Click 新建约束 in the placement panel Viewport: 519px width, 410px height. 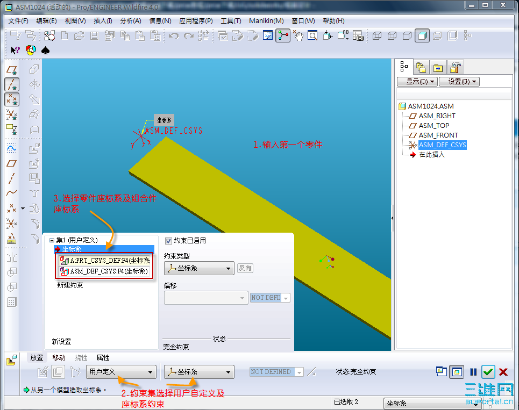click(x=70, y=285)
